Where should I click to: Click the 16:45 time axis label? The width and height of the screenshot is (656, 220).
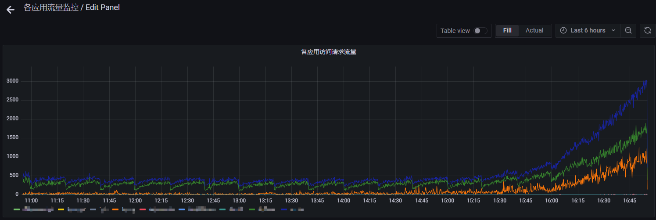coord(630,200)
